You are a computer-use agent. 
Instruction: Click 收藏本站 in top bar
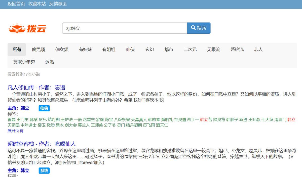(x=37, y=4)
